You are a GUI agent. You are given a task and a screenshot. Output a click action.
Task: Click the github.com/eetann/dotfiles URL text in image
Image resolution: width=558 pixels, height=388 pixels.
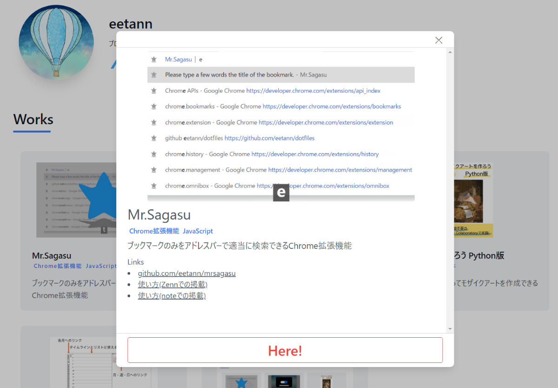pos(270,138)
